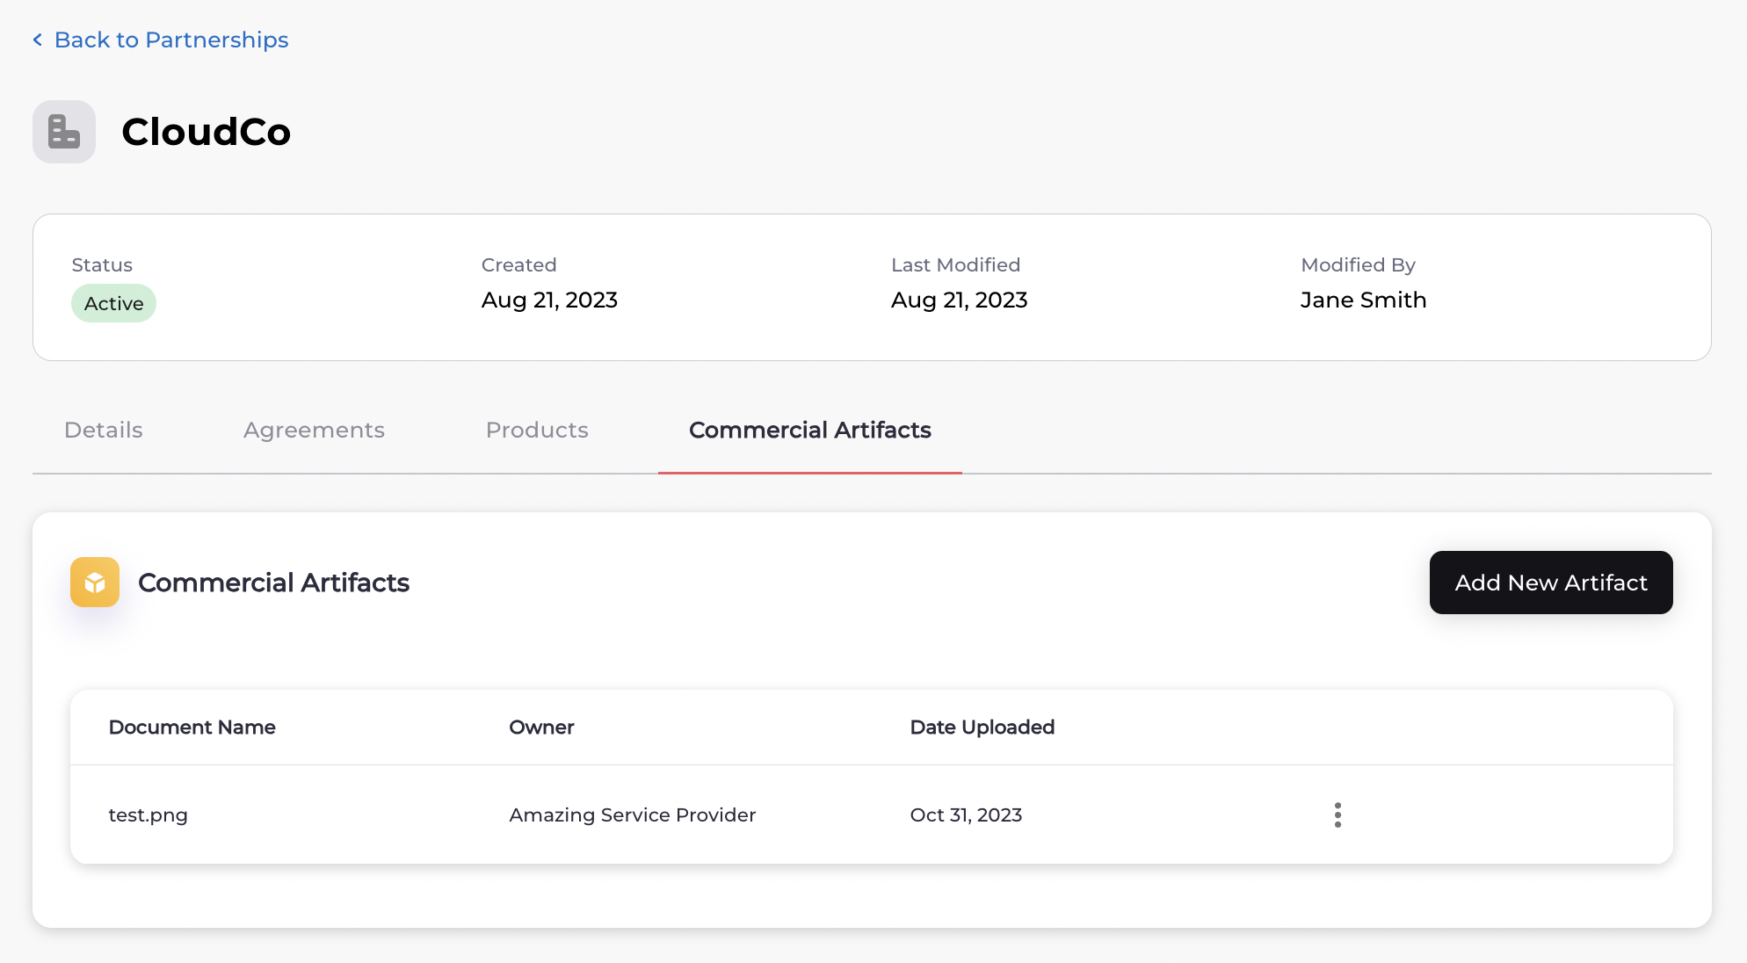Viewport: 1747px width, 963px height.
Task: Click the CloudCo building icon
Action: coord(64,132)
